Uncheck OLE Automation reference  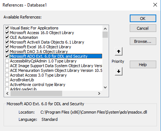tap(7, 37)
